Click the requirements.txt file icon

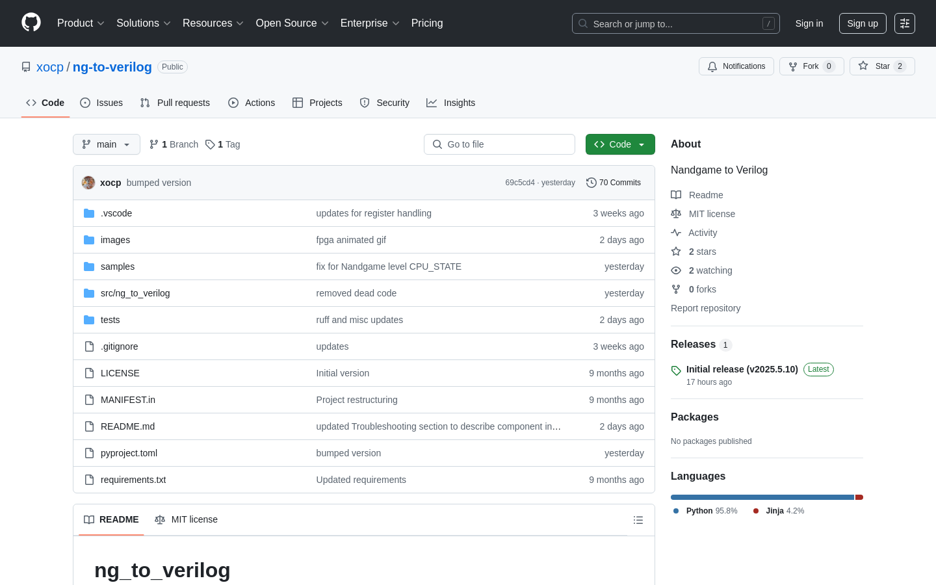point(89,480)
